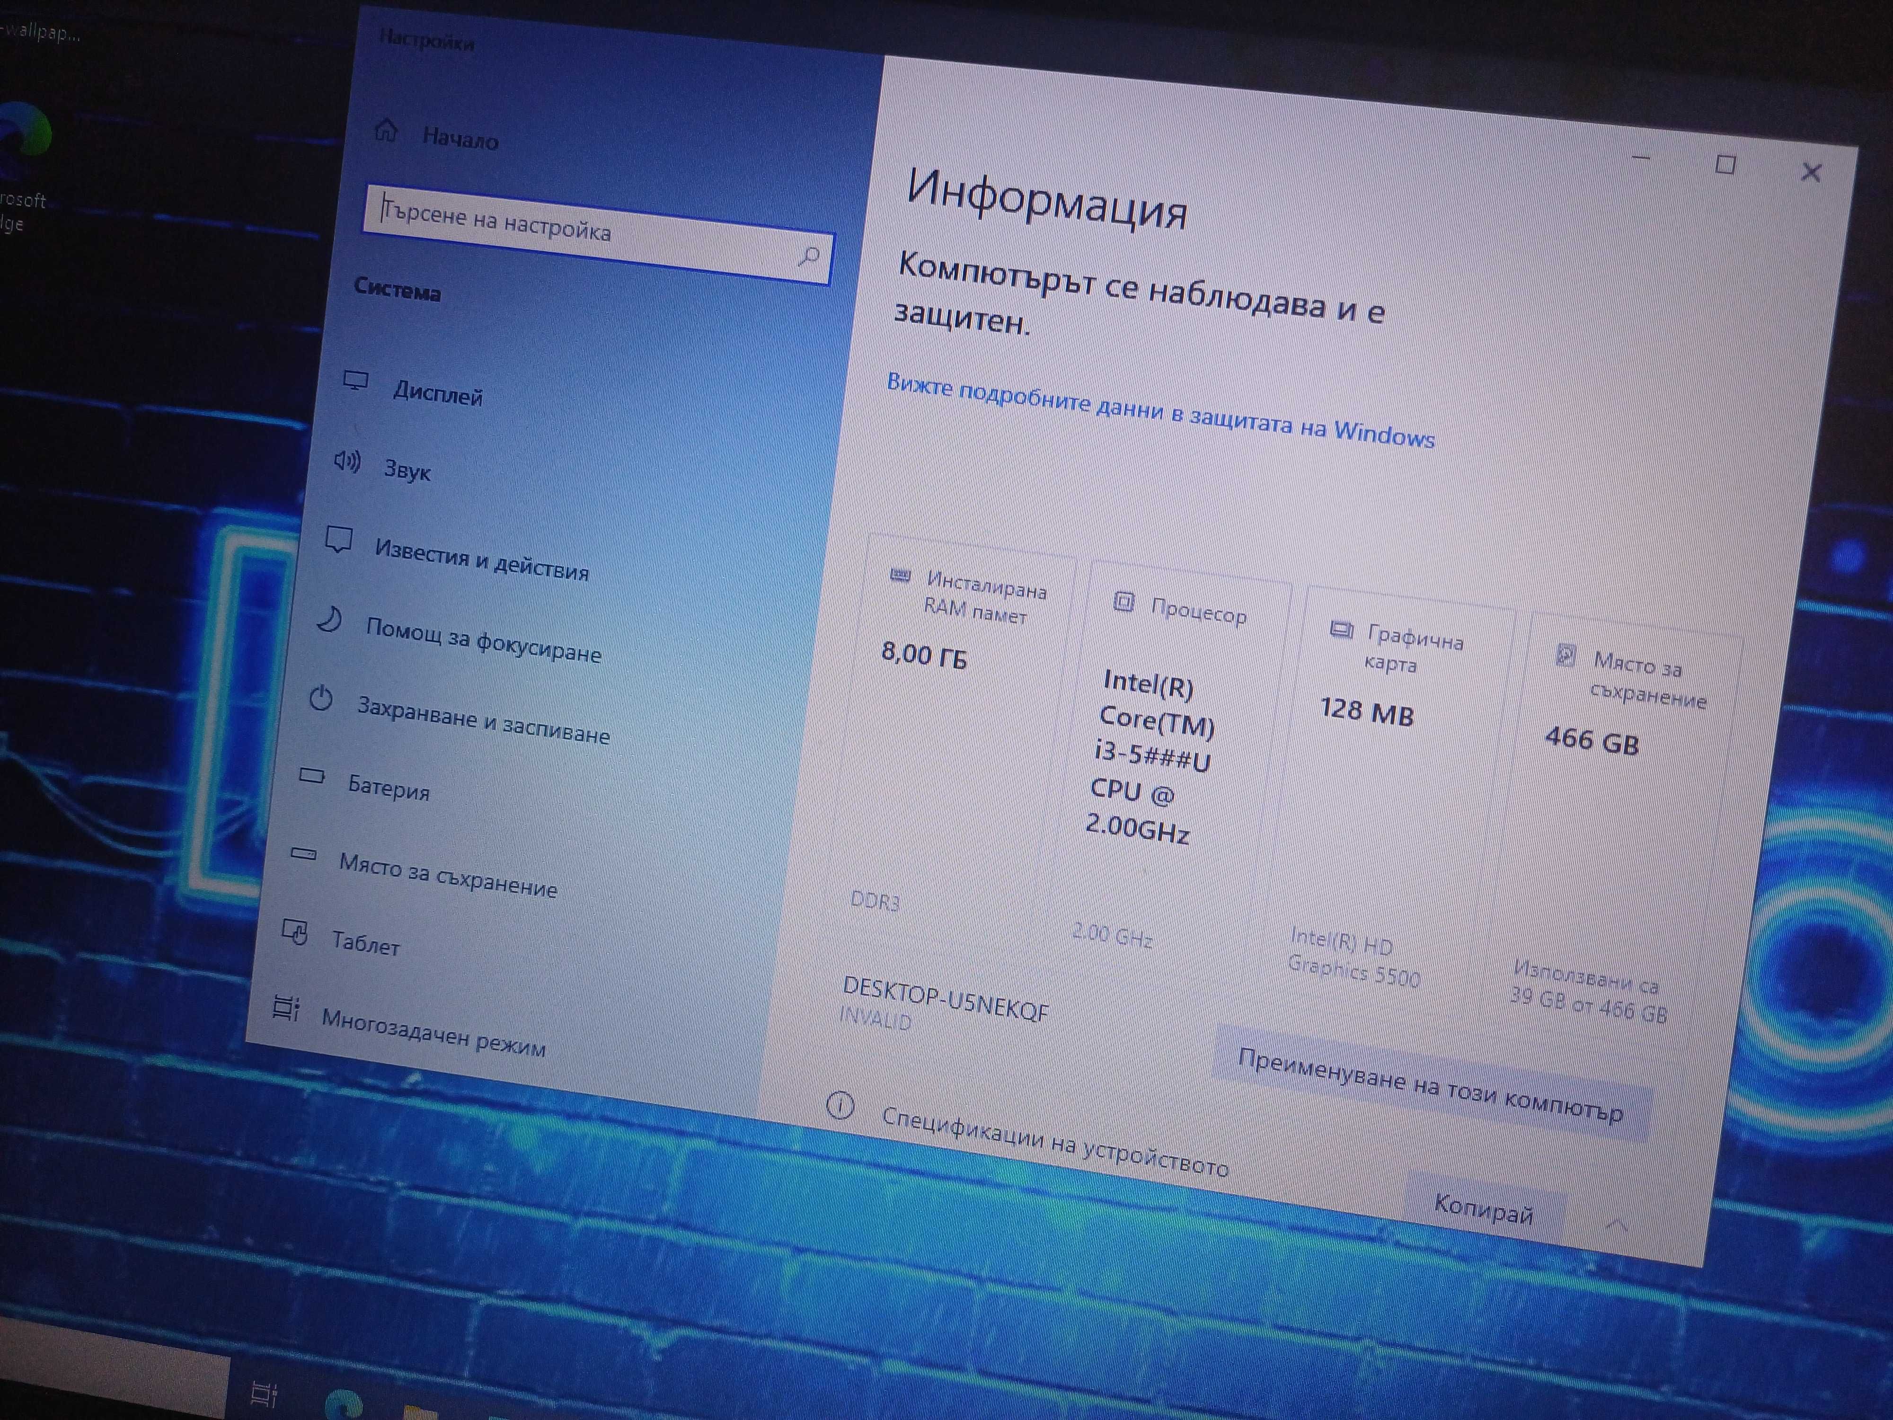Select the Спецификации на устройството heading
This screenshot has height=1420, width=1893.
coord(1054,1142)
